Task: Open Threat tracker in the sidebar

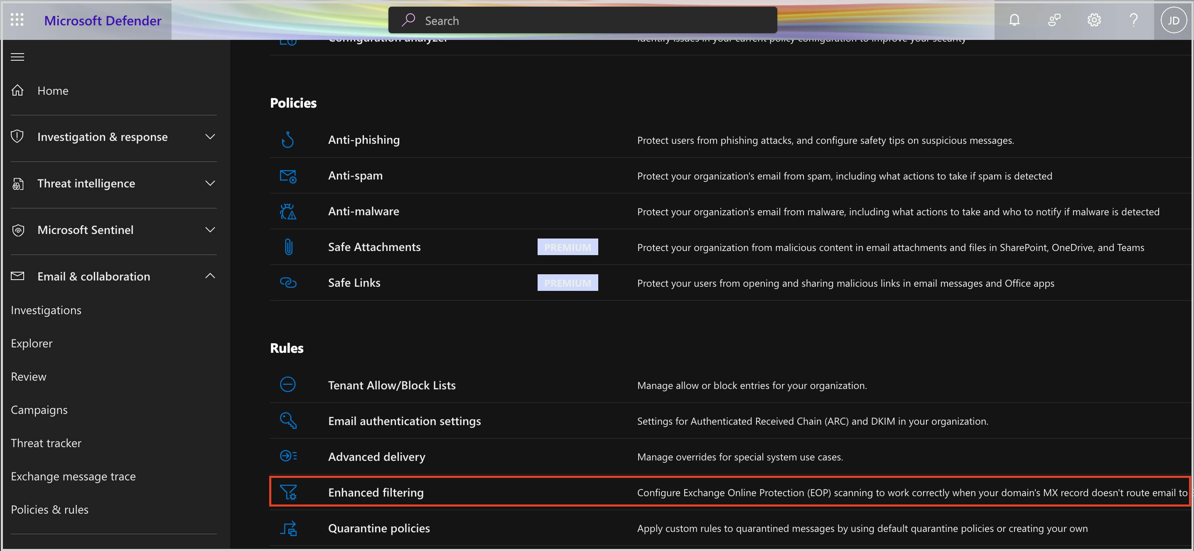Action: [x=46, y=443]
